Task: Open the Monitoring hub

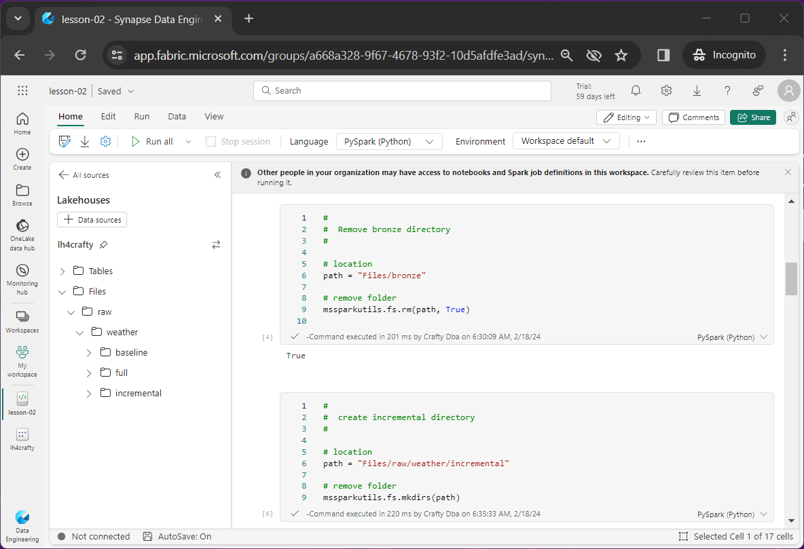Action: (x=22, y=278)
